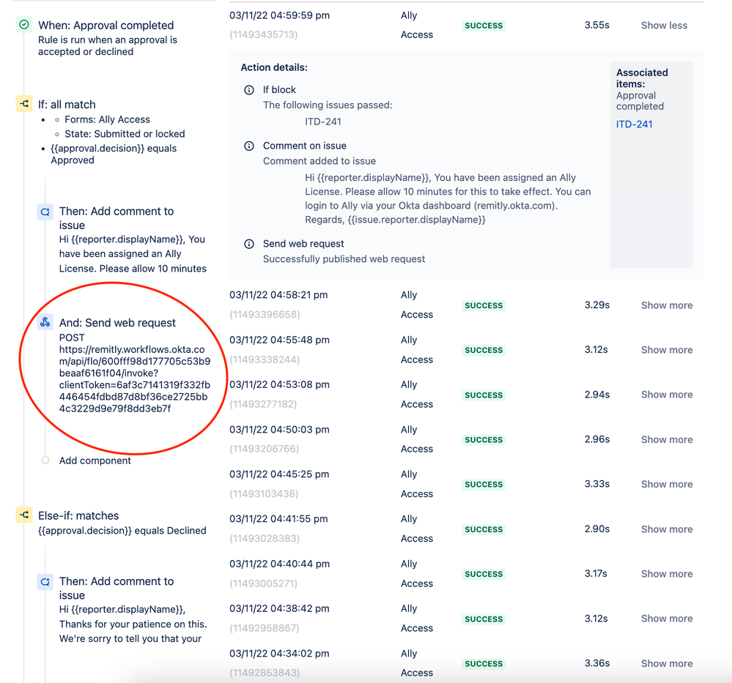Click audit ID (11493435713)
Screen dimensions: 732x683
263,35
